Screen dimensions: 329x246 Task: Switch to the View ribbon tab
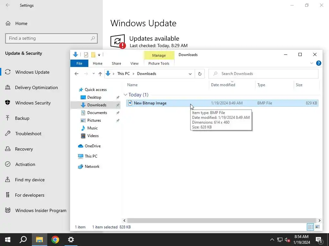(x=134, y=63)
